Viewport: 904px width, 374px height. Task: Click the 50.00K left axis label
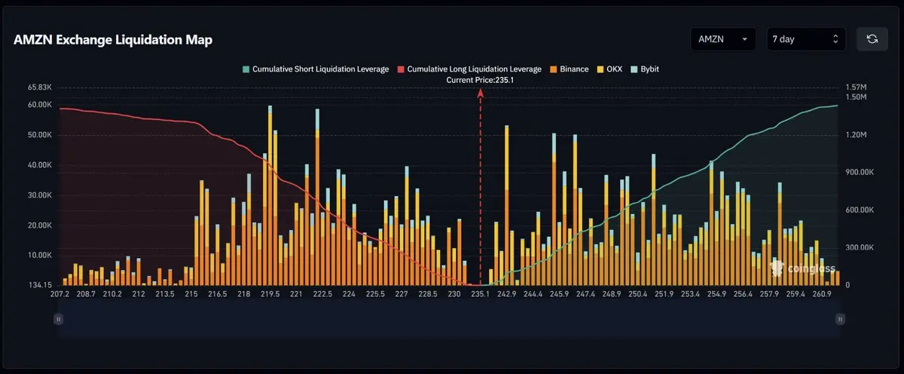click(39, 135)
